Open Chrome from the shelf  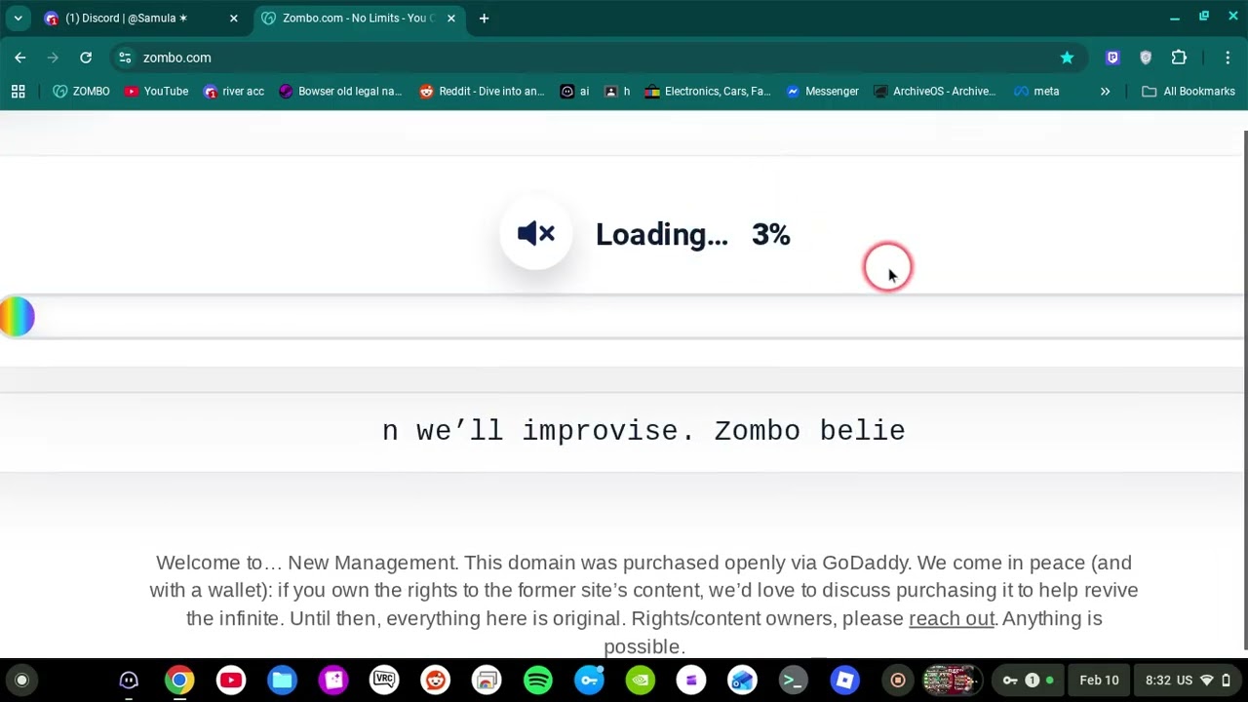click(x=179, y=681)
